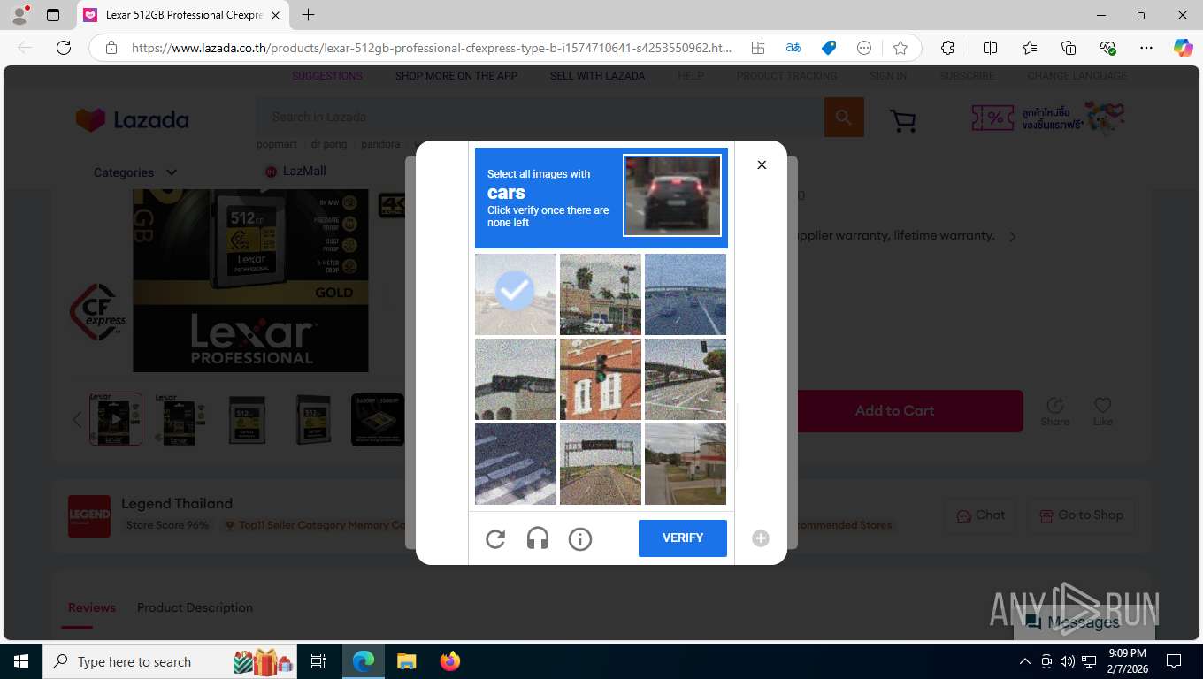
Task: Close the captcha dialog with the X
Action: [762, 164]
